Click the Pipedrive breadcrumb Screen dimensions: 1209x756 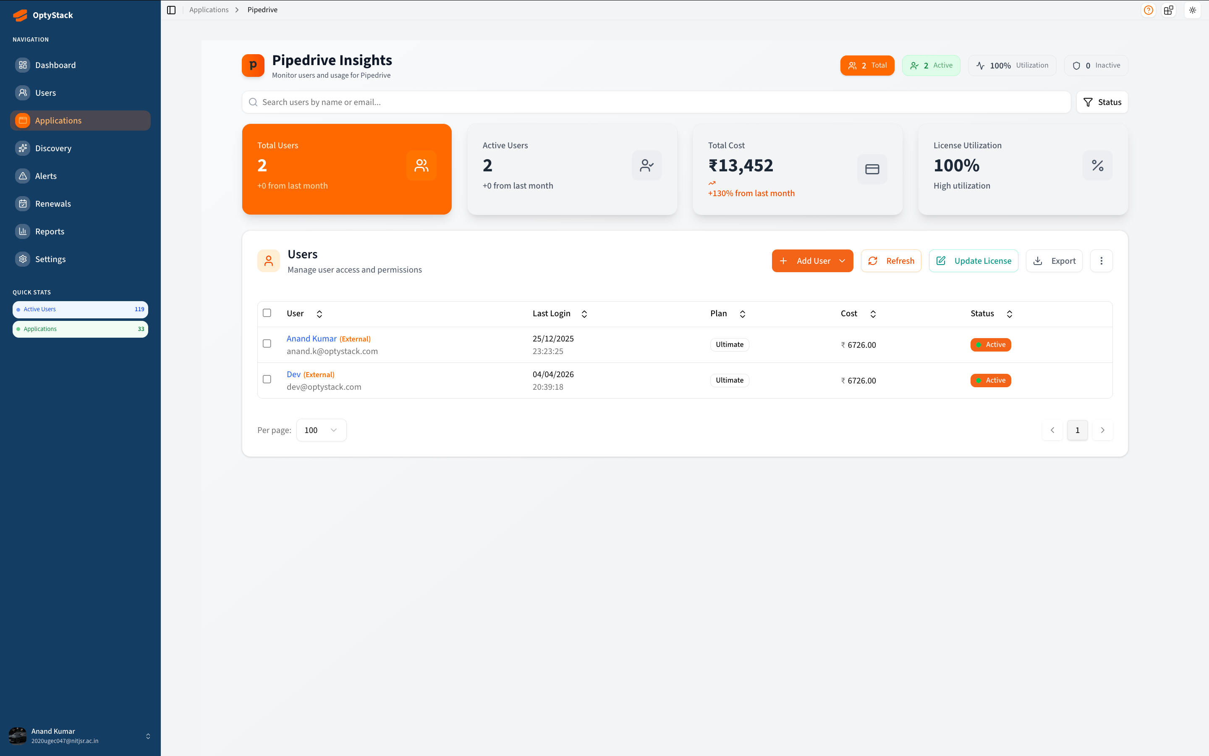click(x=262, y=10)
